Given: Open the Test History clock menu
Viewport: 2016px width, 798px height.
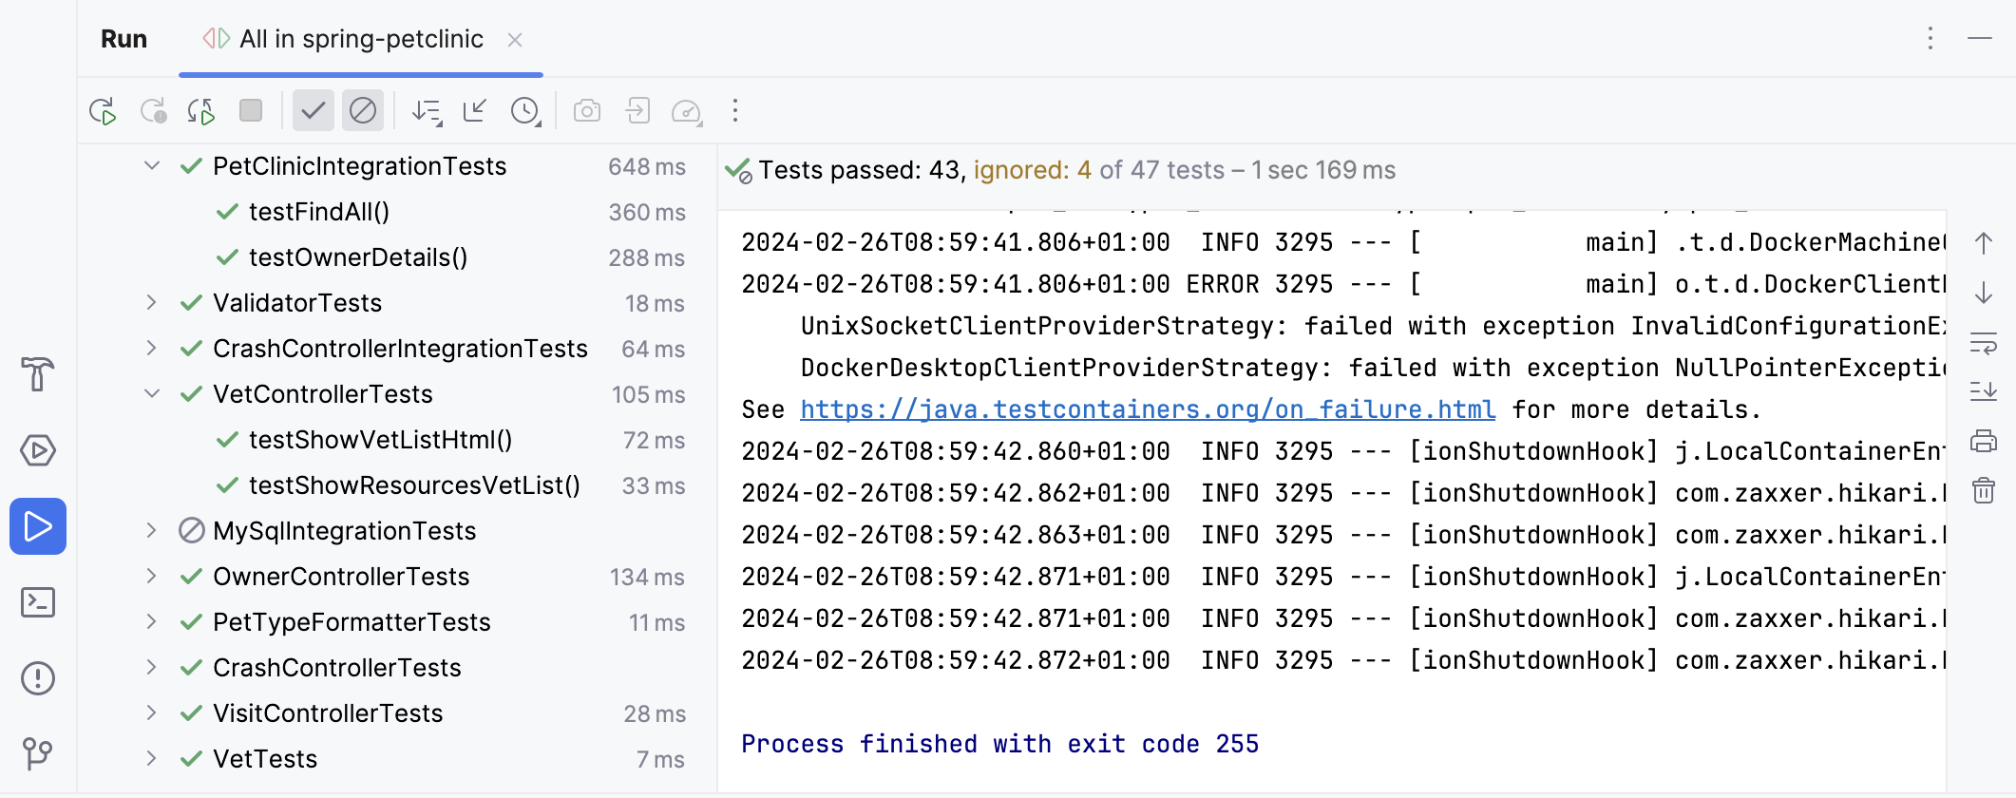Looking at the screenshot, I should (x=525, y=111).
